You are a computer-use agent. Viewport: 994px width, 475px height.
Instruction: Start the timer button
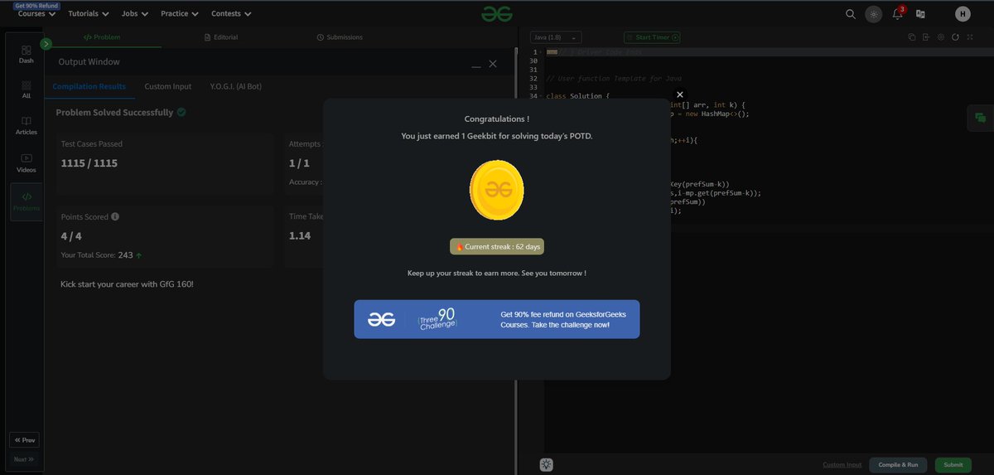652,37
